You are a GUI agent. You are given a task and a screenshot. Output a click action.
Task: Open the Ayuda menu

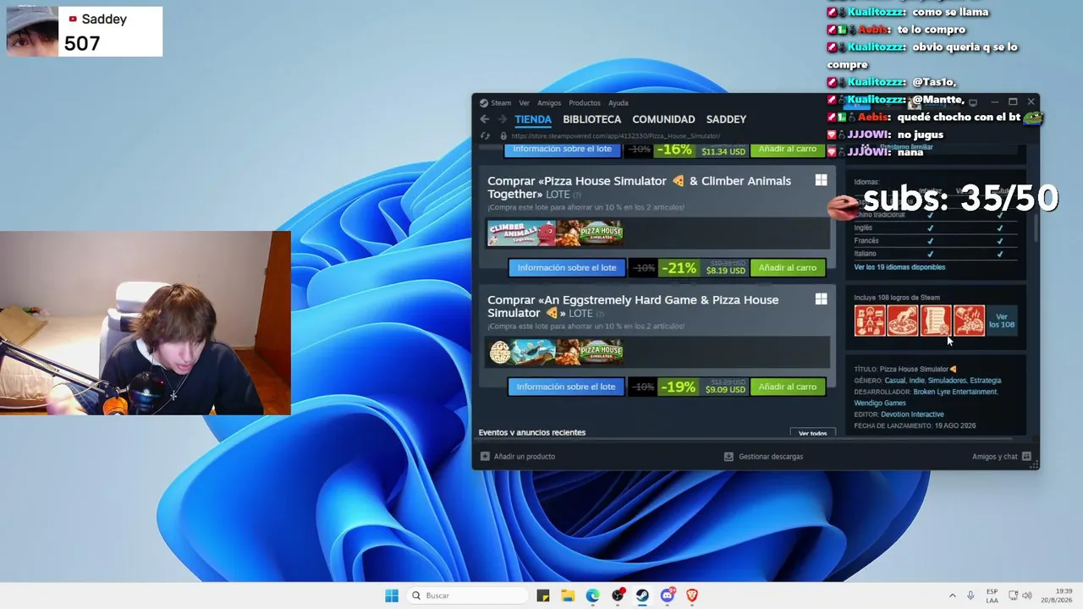pos(618,103)
